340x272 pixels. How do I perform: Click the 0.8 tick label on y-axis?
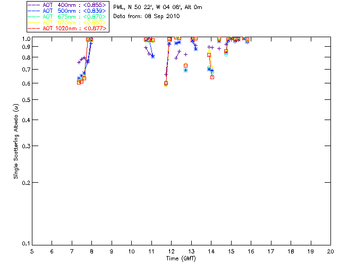(x=26, y=57)
